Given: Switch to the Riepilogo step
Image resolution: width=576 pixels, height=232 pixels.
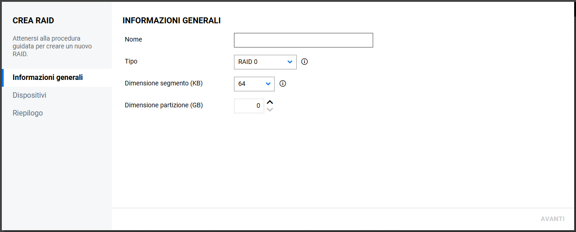Looking at the screenshot, I should (27, 113).
